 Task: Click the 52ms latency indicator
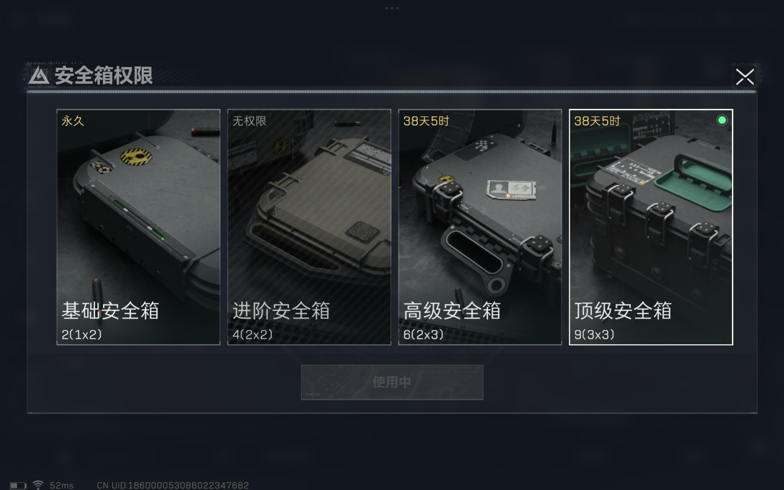point(62,485)
